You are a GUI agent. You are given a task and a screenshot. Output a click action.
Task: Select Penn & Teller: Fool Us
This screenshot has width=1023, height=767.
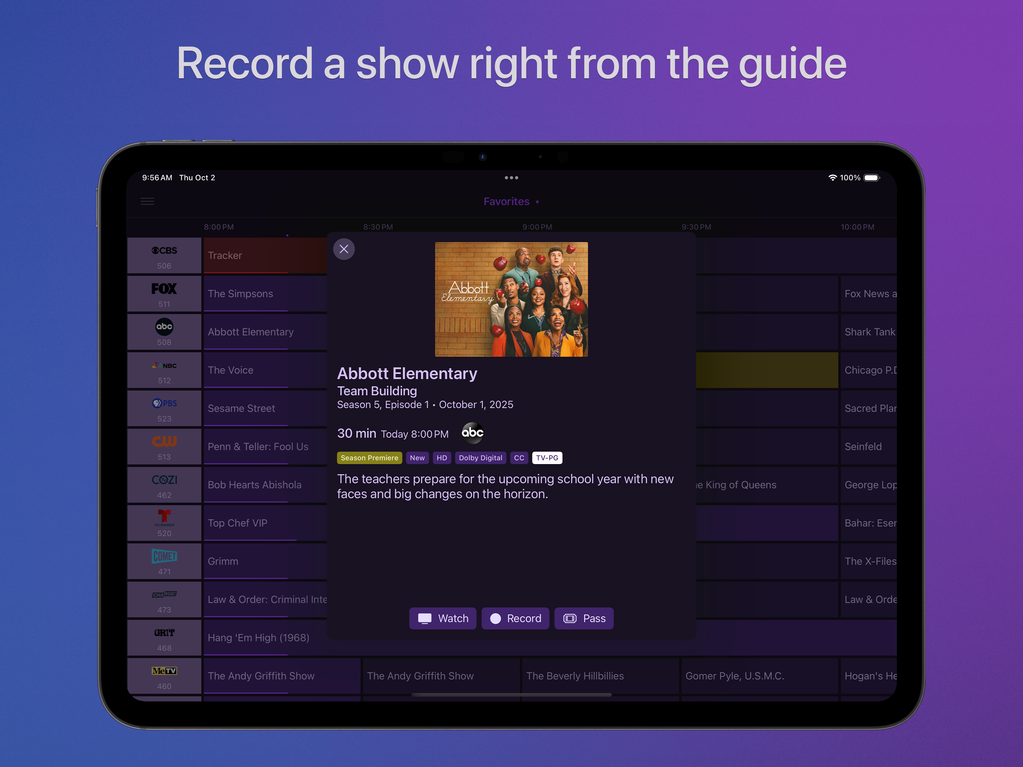(x=265, y=447)
